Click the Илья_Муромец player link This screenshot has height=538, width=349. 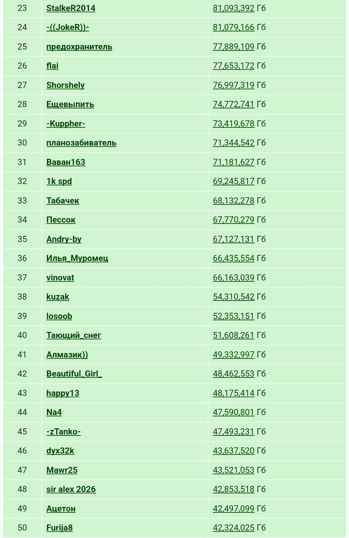77,258
